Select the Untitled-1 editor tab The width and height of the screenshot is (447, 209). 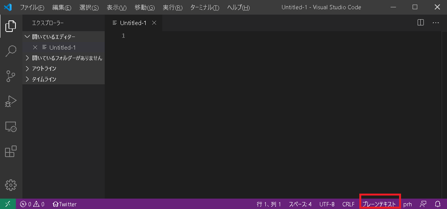133,23
